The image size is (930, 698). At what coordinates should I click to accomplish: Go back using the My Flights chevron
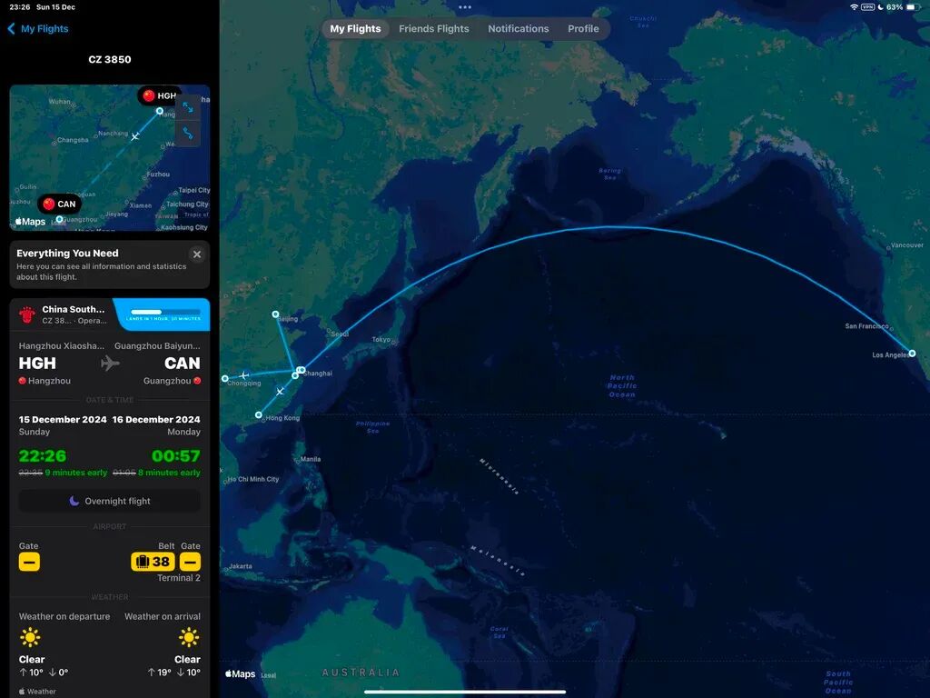(x=11, y=28)
